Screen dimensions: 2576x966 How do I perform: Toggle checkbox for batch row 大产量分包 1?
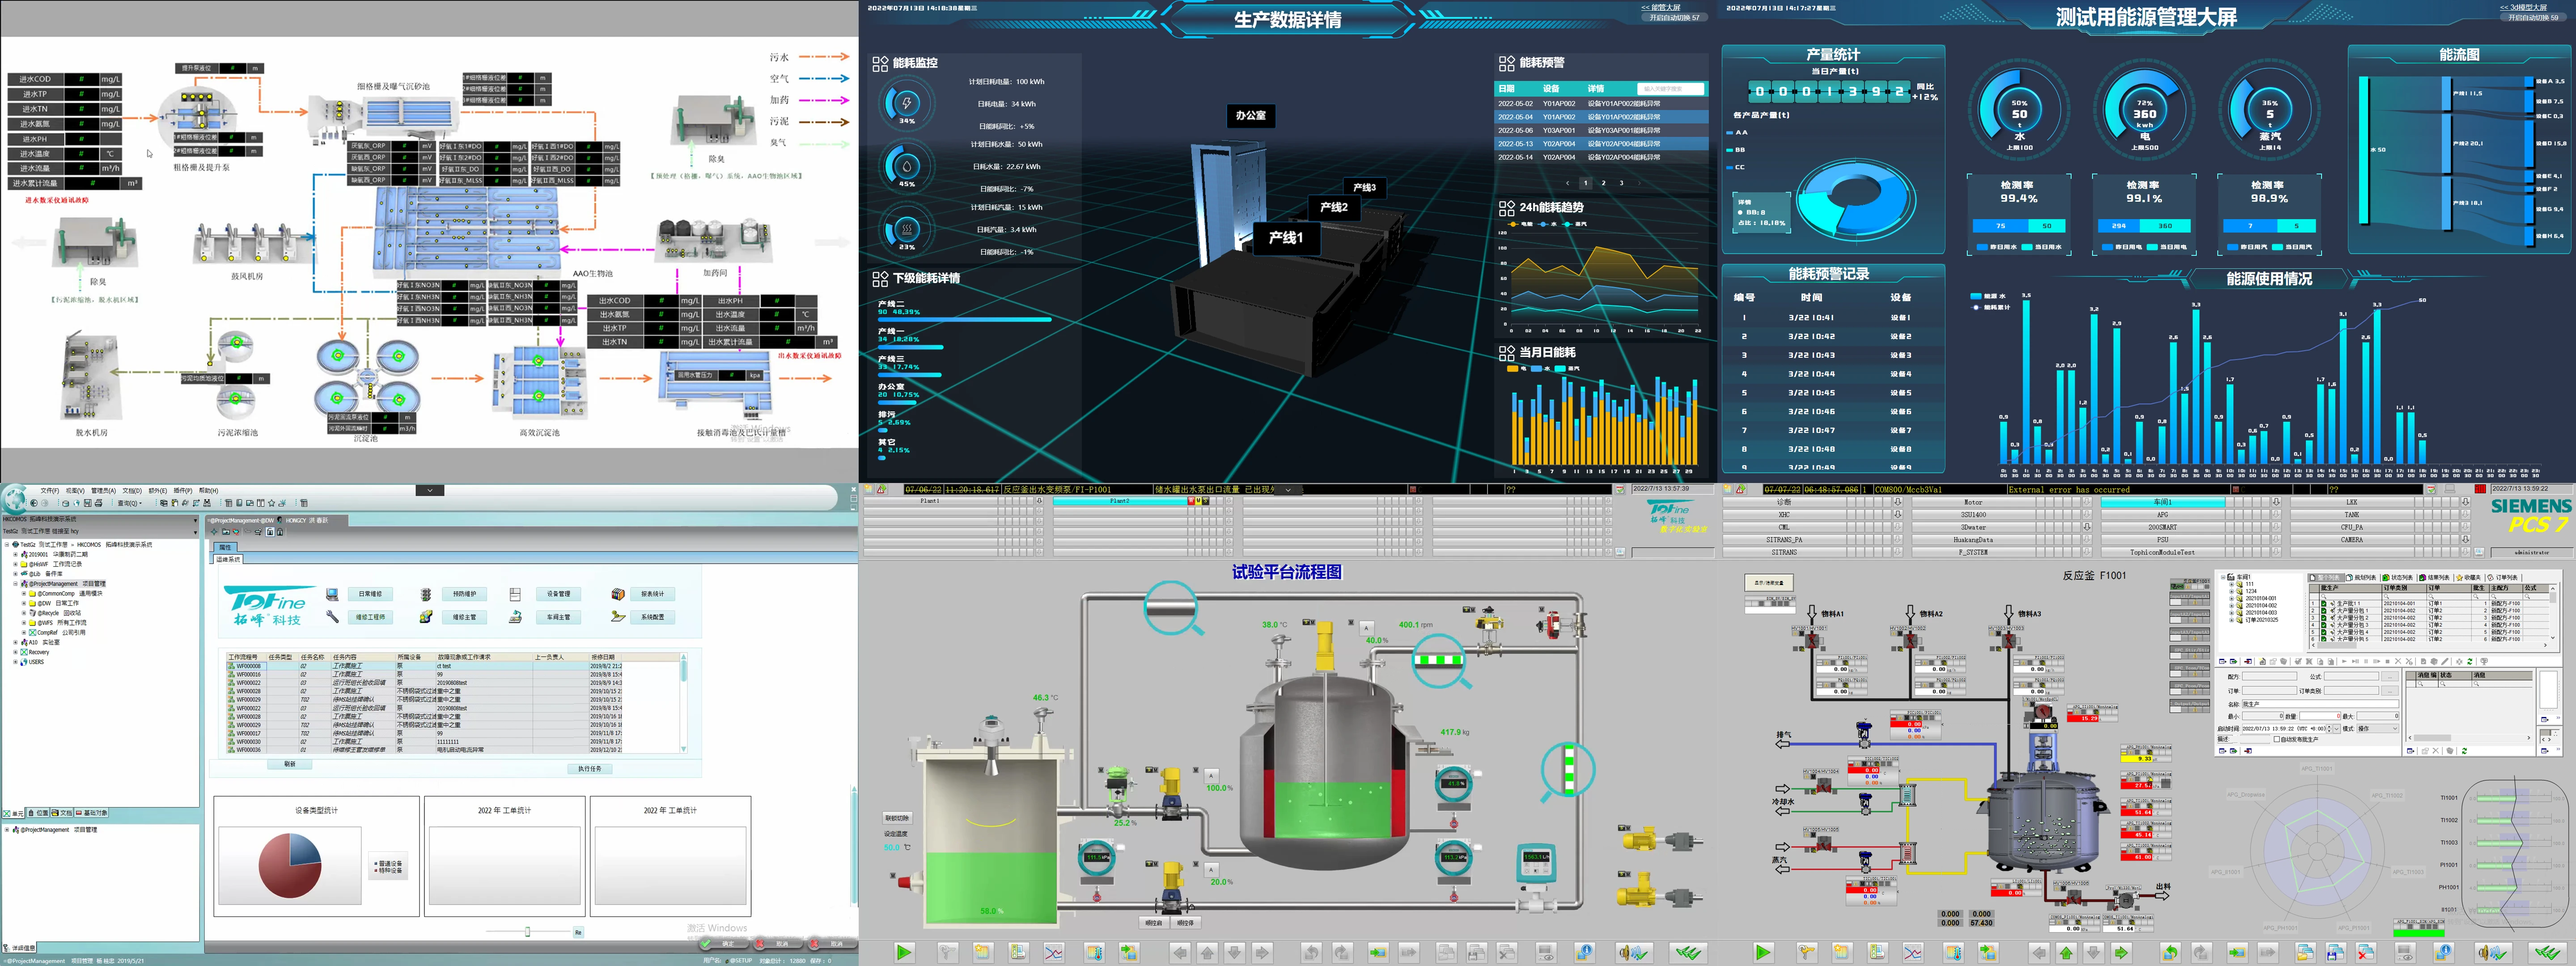[2324, 611]
